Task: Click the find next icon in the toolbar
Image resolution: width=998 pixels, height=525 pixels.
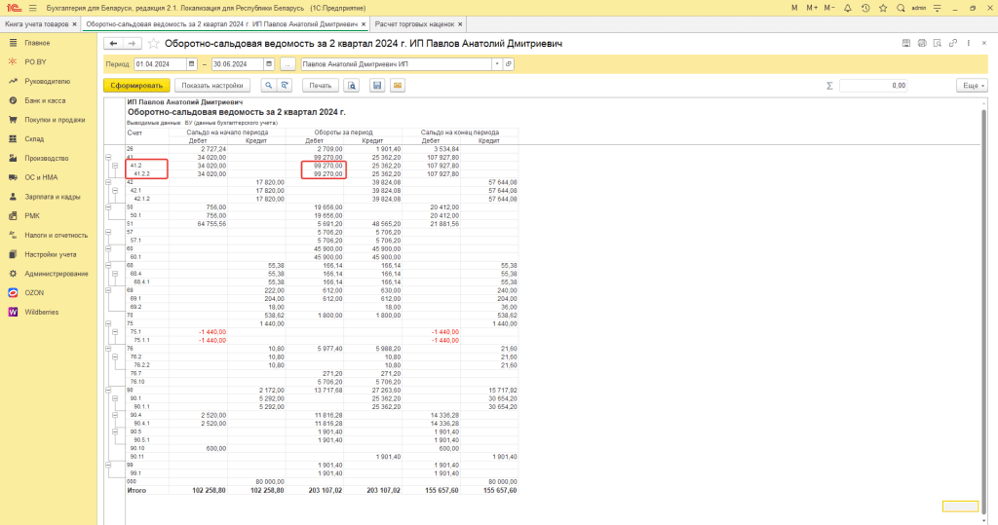Action: [x=285, y=86]
